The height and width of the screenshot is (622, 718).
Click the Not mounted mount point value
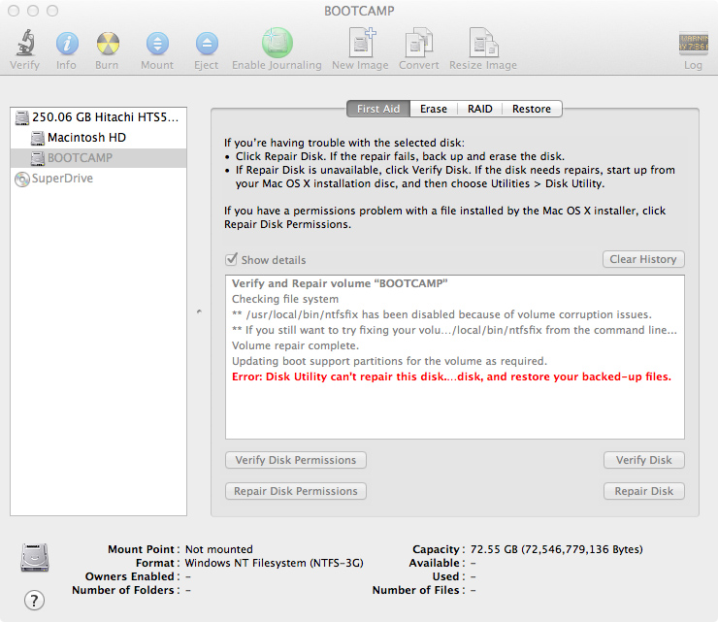tap(219, 549)
